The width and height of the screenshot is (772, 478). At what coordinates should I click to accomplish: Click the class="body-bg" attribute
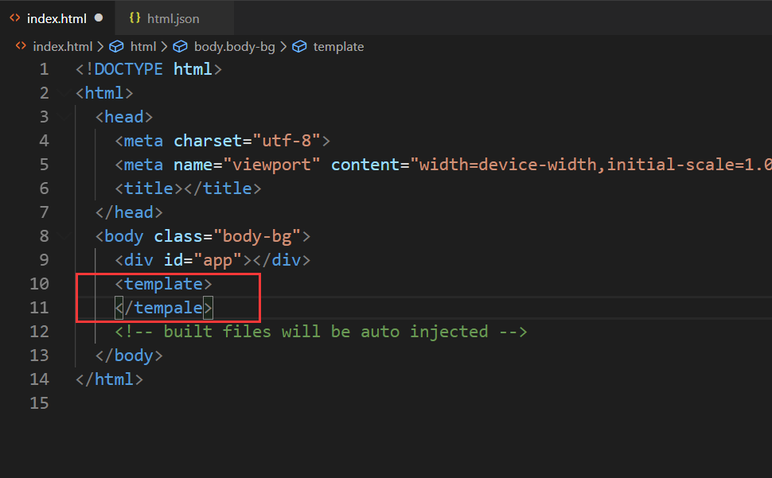coord(228,236)
